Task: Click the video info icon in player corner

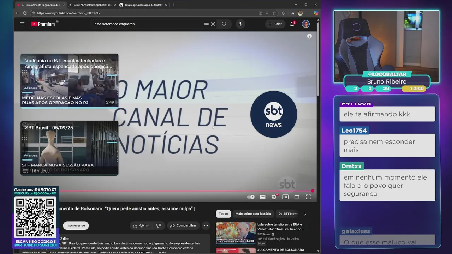Action: click(x=309, y=36)
